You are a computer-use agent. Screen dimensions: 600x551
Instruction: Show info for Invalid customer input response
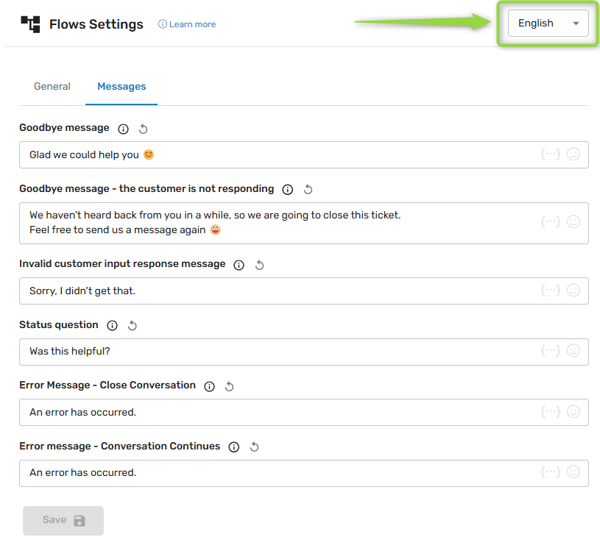[239, 265]
